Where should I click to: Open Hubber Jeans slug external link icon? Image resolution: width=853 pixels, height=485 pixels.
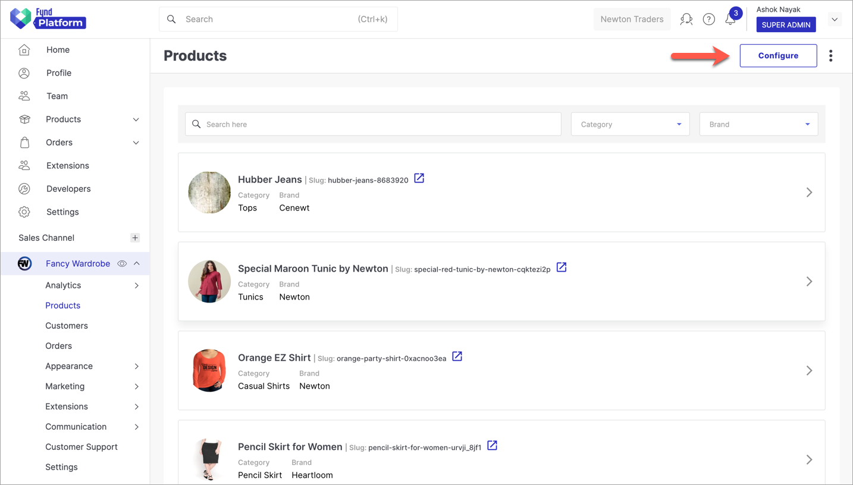click(419, 178)
